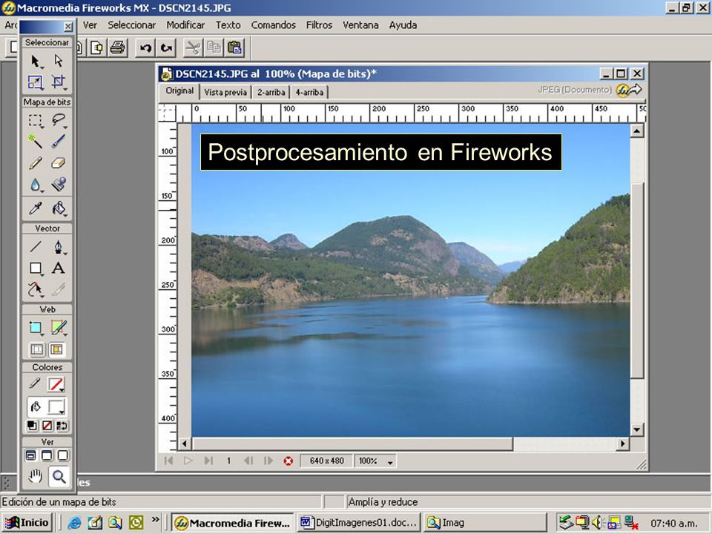Select the Rectangle tool
Screen dimensions: 712x534
click(x=36, y=268)
